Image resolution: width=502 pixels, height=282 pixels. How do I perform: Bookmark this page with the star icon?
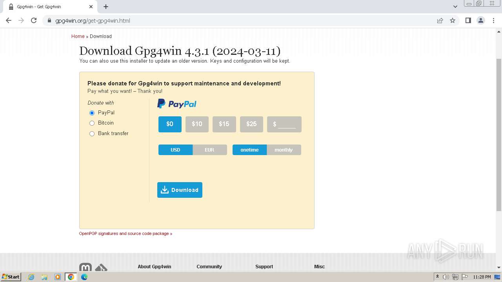[x=453, y=21]
